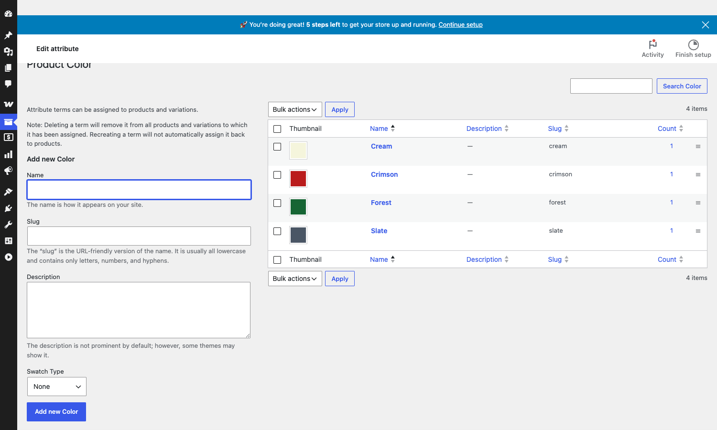Click the bottom Apply button
This screenshot has height=430, width=717.
pyautogui.click(x=340, y=279)
